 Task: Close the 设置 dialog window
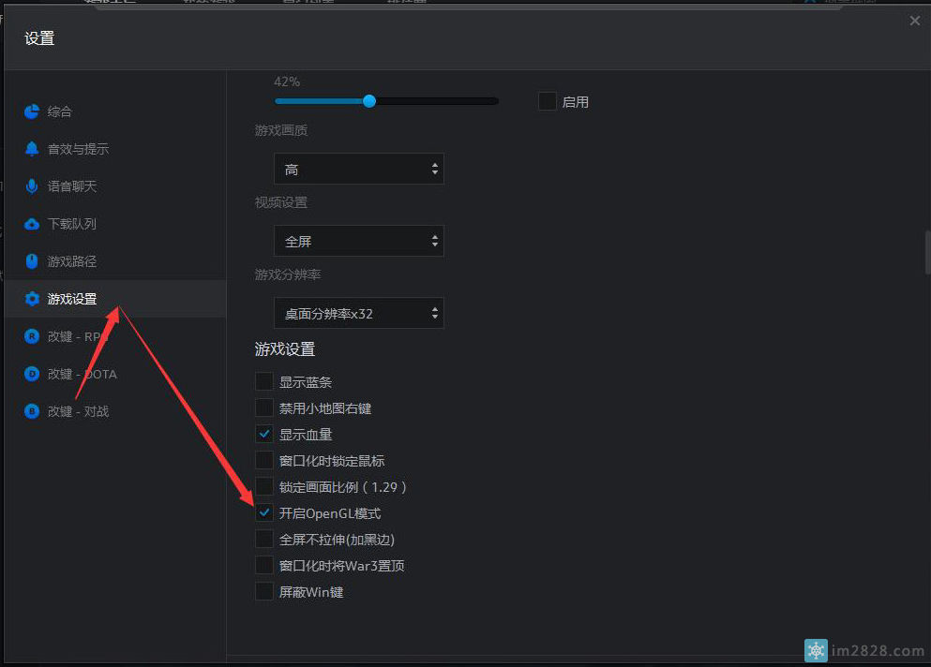tap(915, 21)
